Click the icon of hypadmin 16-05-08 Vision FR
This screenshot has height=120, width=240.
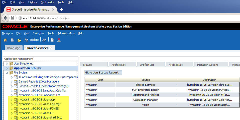point(16,113)
